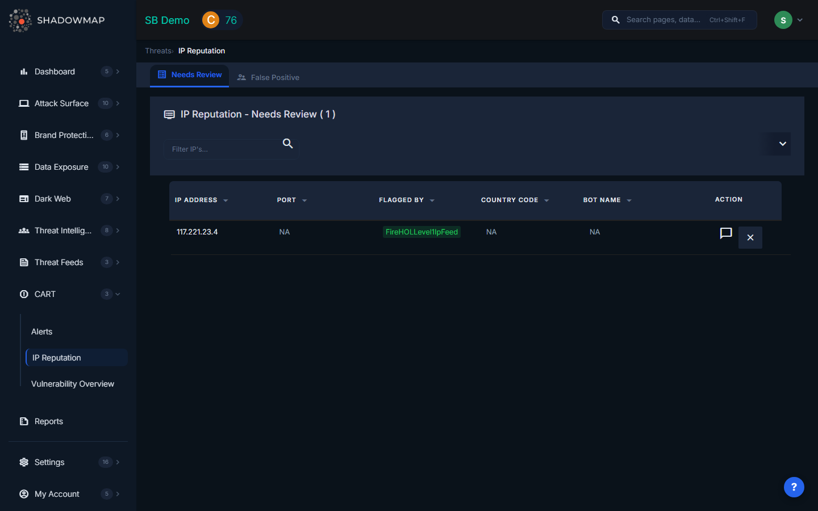Click the magnifier icon in IP filter

pyautogui.click(x=288, y=144)
